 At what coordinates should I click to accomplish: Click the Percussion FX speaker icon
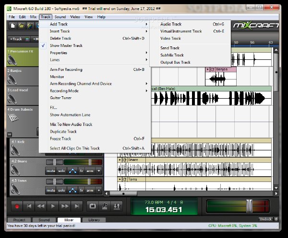point(12,60)
